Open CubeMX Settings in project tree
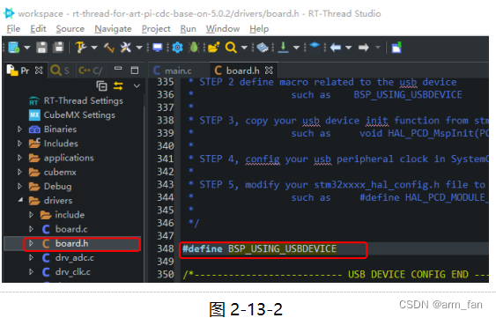The height and width of the screenshot is (318, 496). pyautogui.click(x=79, y=115)
